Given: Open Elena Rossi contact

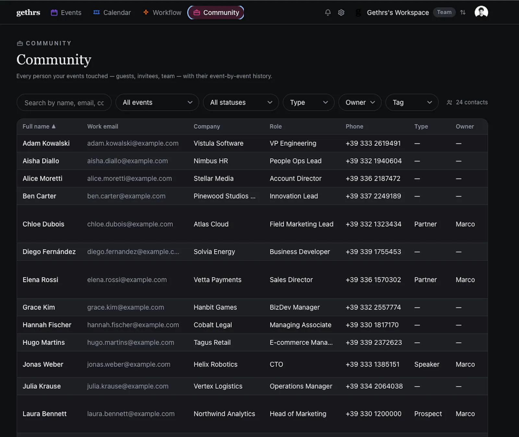Looking at the screenshot, I should [x=252, y=280].
